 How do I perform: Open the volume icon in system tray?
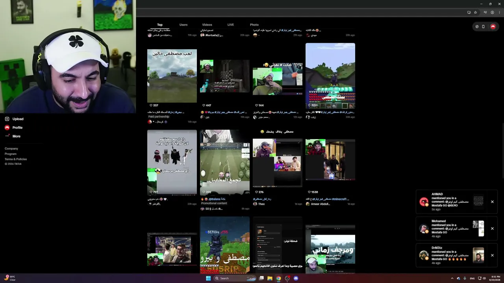pyautogui.click(x=484, y=278)
